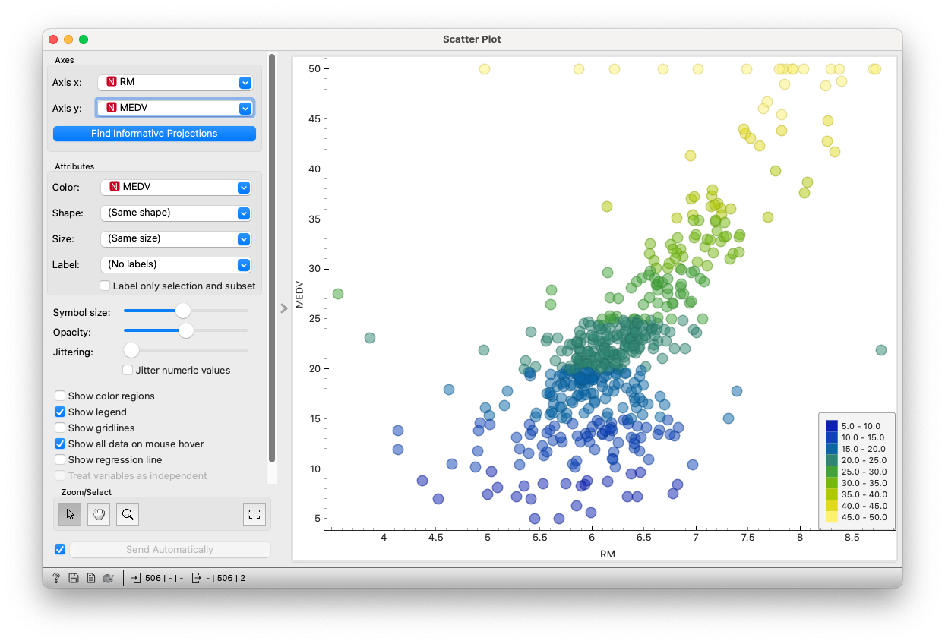Uncheck Show all data on mouse hover

pyautogui.click(x=60, y=444)
